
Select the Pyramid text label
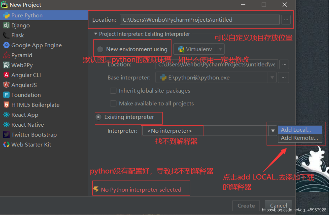point(22,55)
